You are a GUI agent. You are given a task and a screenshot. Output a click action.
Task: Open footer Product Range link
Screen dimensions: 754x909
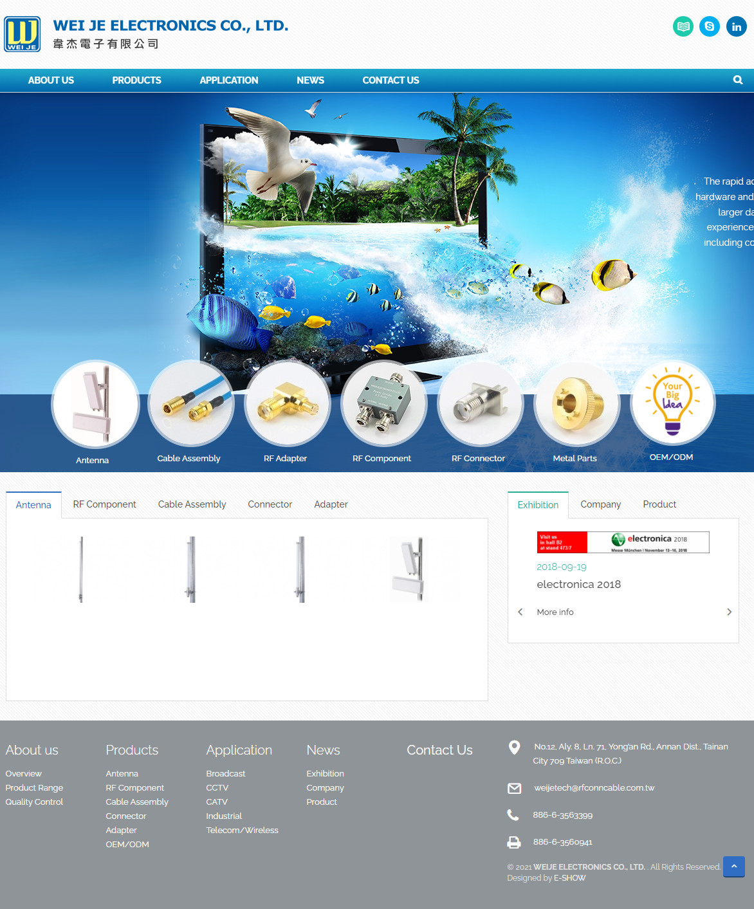click(34, 788)
